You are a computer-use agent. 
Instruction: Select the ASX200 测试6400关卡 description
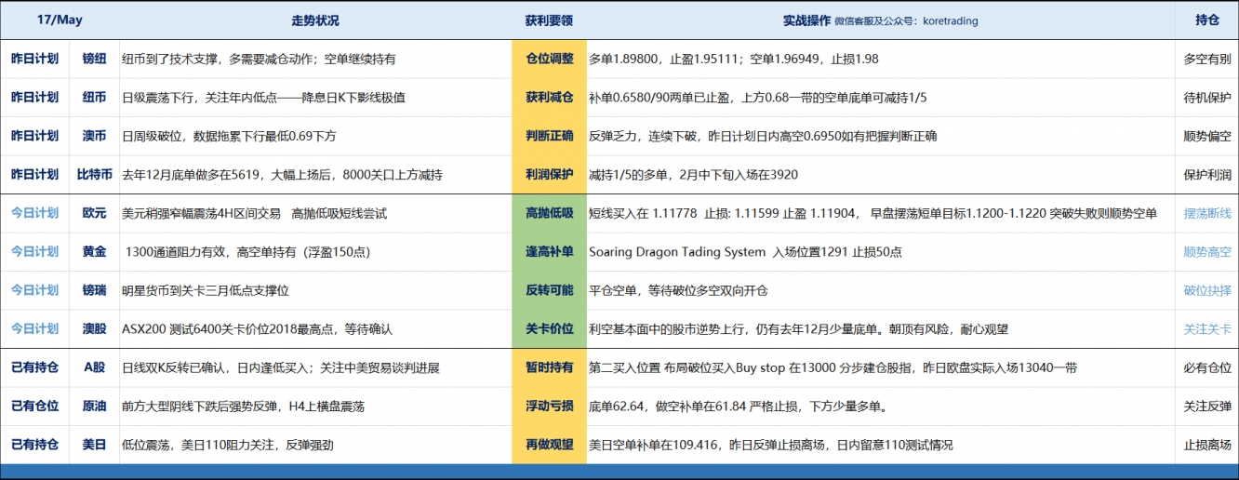click(x=257, y=328)
